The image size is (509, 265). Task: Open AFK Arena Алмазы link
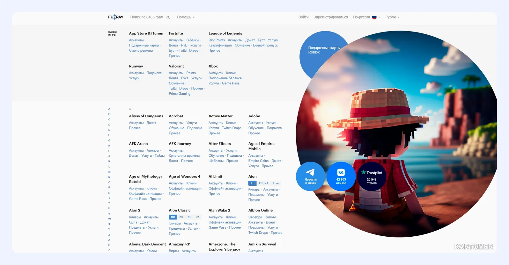click(x=153, y=151)
